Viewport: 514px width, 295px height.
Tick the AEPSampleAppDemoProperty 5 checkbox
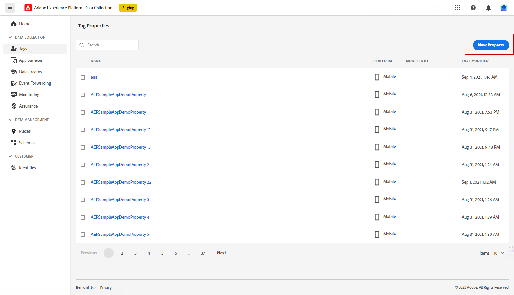click(83, 235)
